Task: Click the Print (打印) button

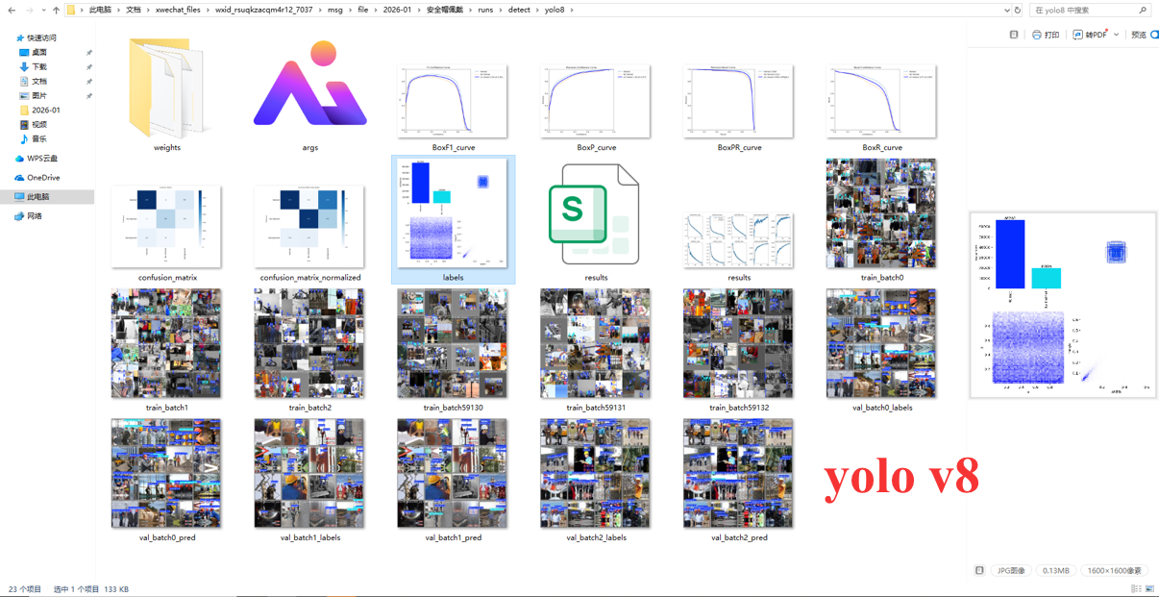Action: 1046,35
